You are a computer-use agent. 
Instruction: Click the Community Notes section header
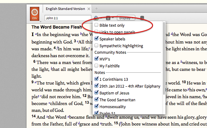pos(110,53)
